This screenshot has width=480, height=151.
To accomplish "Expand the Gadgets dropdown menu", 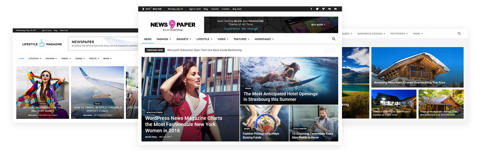I will (x=184, y=39).
